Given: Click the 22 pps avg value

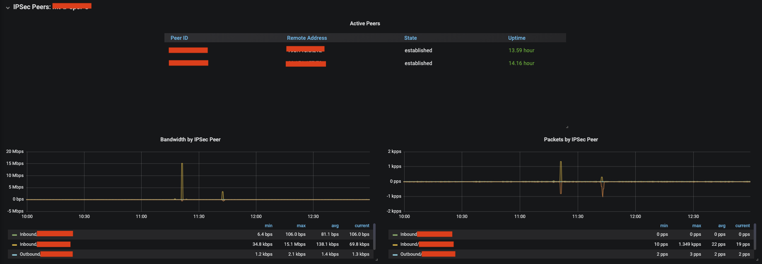Looking at the screenshot, I should click(719, 245).
